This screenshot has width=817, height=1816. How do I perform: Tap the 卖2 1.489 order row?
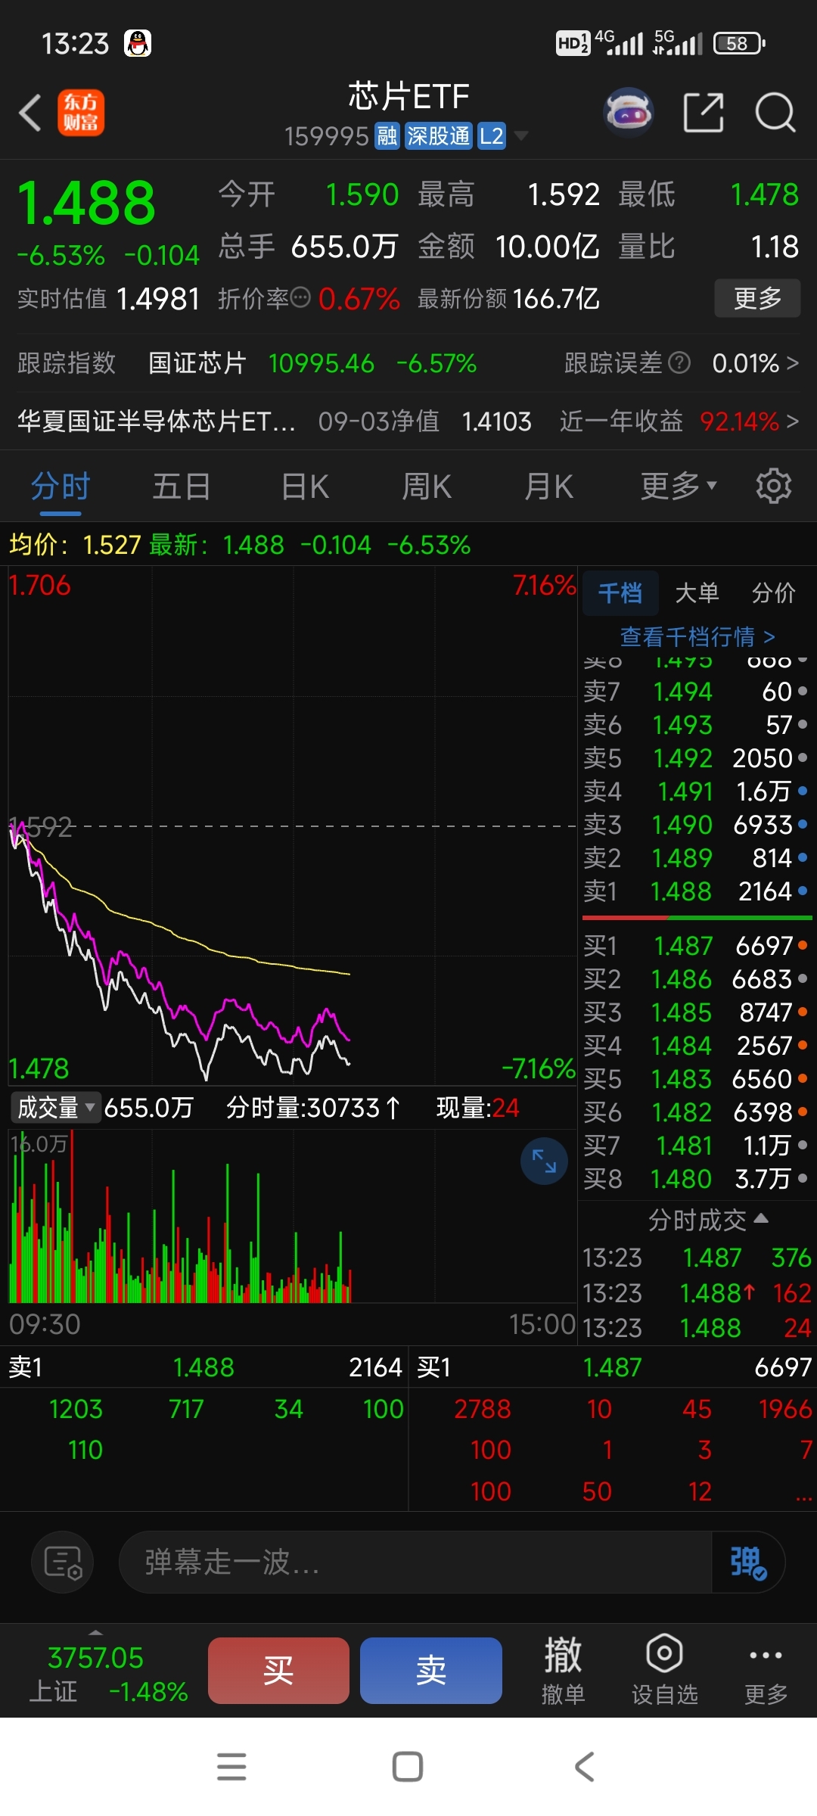click(x=696, y=858)
